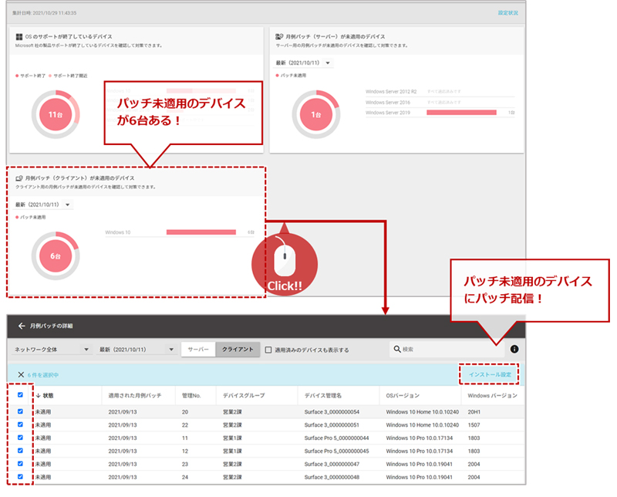Click the 20H1 Windows version cell
Viewport: 617px width, 497px height.
(474, 412)
